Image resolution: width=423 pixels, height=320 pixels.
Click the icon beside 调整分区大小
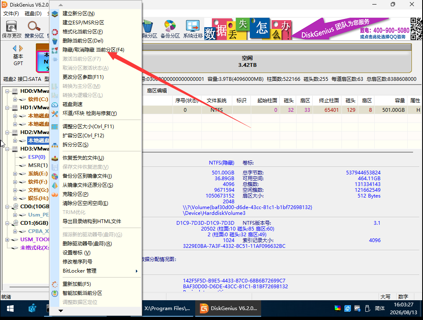click(x=55, y=127)
